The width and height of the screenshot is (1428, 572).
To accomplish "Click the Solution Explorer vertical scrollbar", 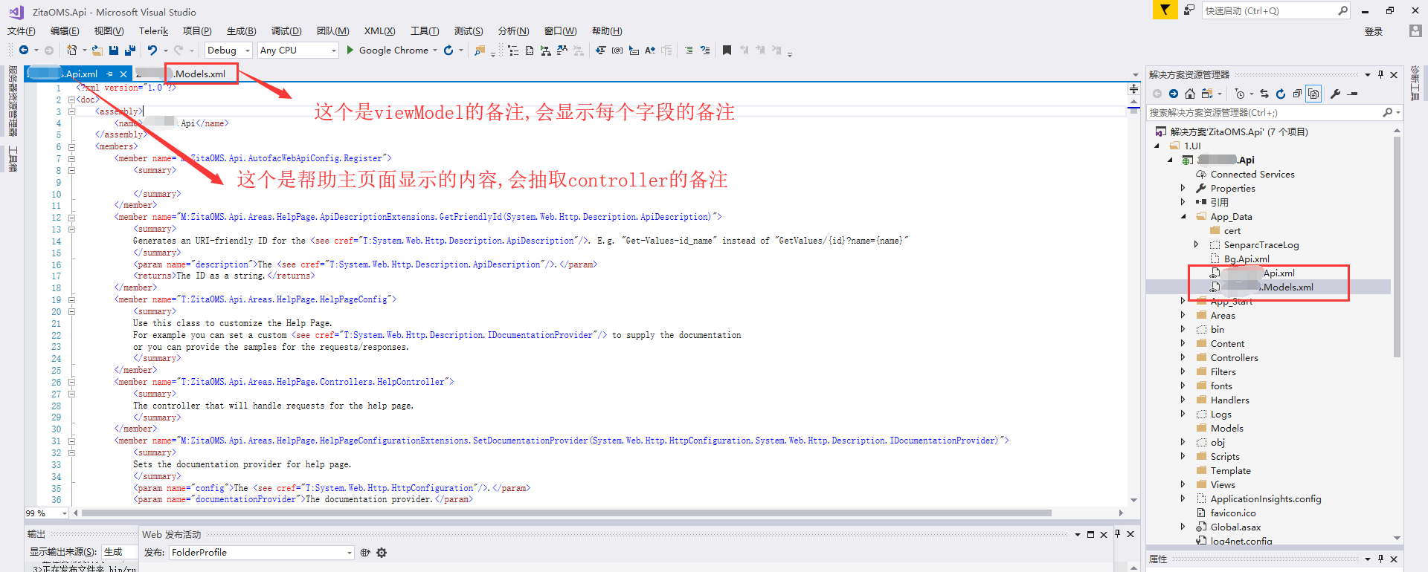I will (x=1397, y=245).
